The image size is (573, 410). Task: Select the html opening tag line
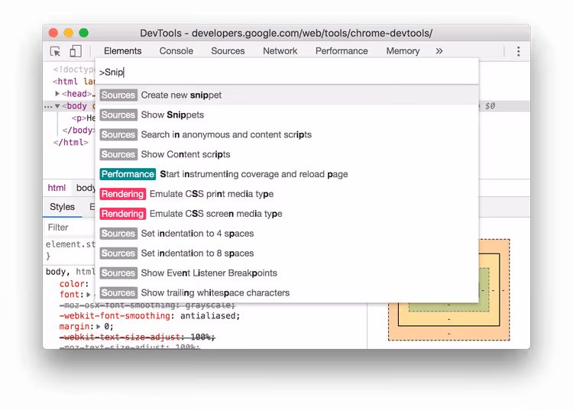[73, 82]
